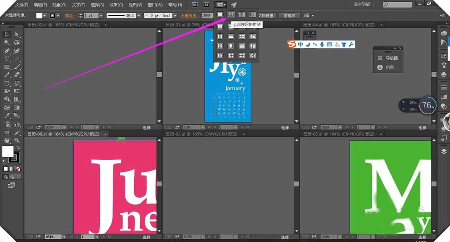Choose the tile all in grid layout

[x=231, y=14]
